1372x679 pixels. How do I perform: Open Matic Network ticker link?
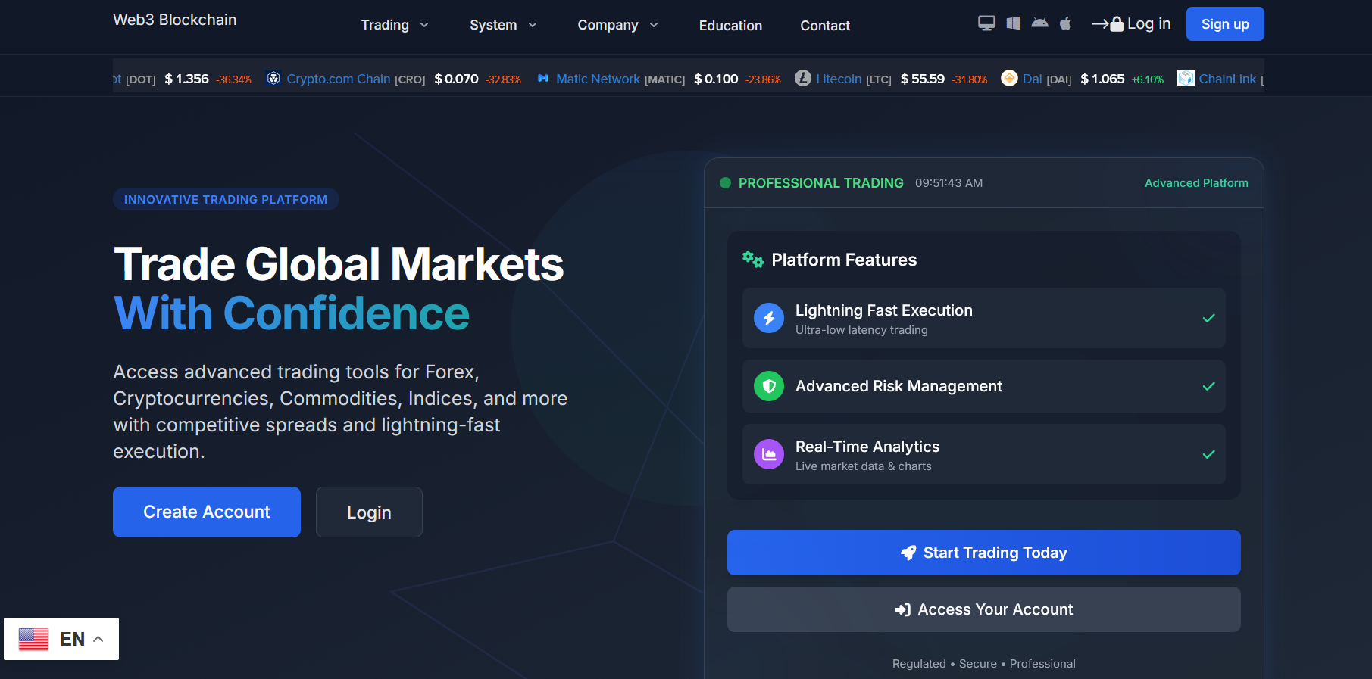pos(598,79)
